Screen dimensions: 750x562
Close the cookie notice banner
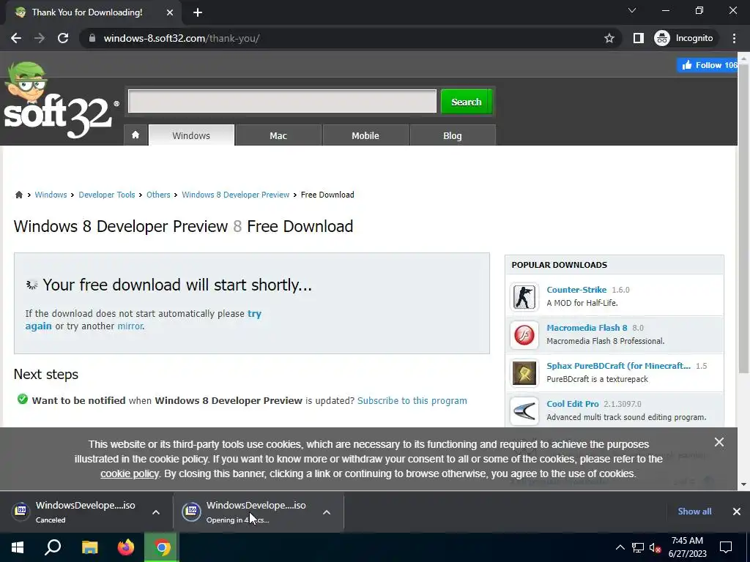pos(719,442)
